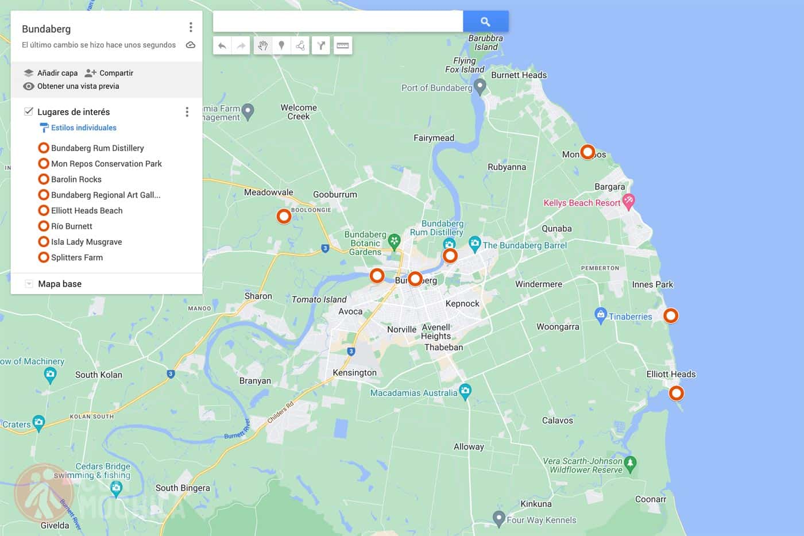Click Añadir capa

pyautogui.click(x=51, y=73)
